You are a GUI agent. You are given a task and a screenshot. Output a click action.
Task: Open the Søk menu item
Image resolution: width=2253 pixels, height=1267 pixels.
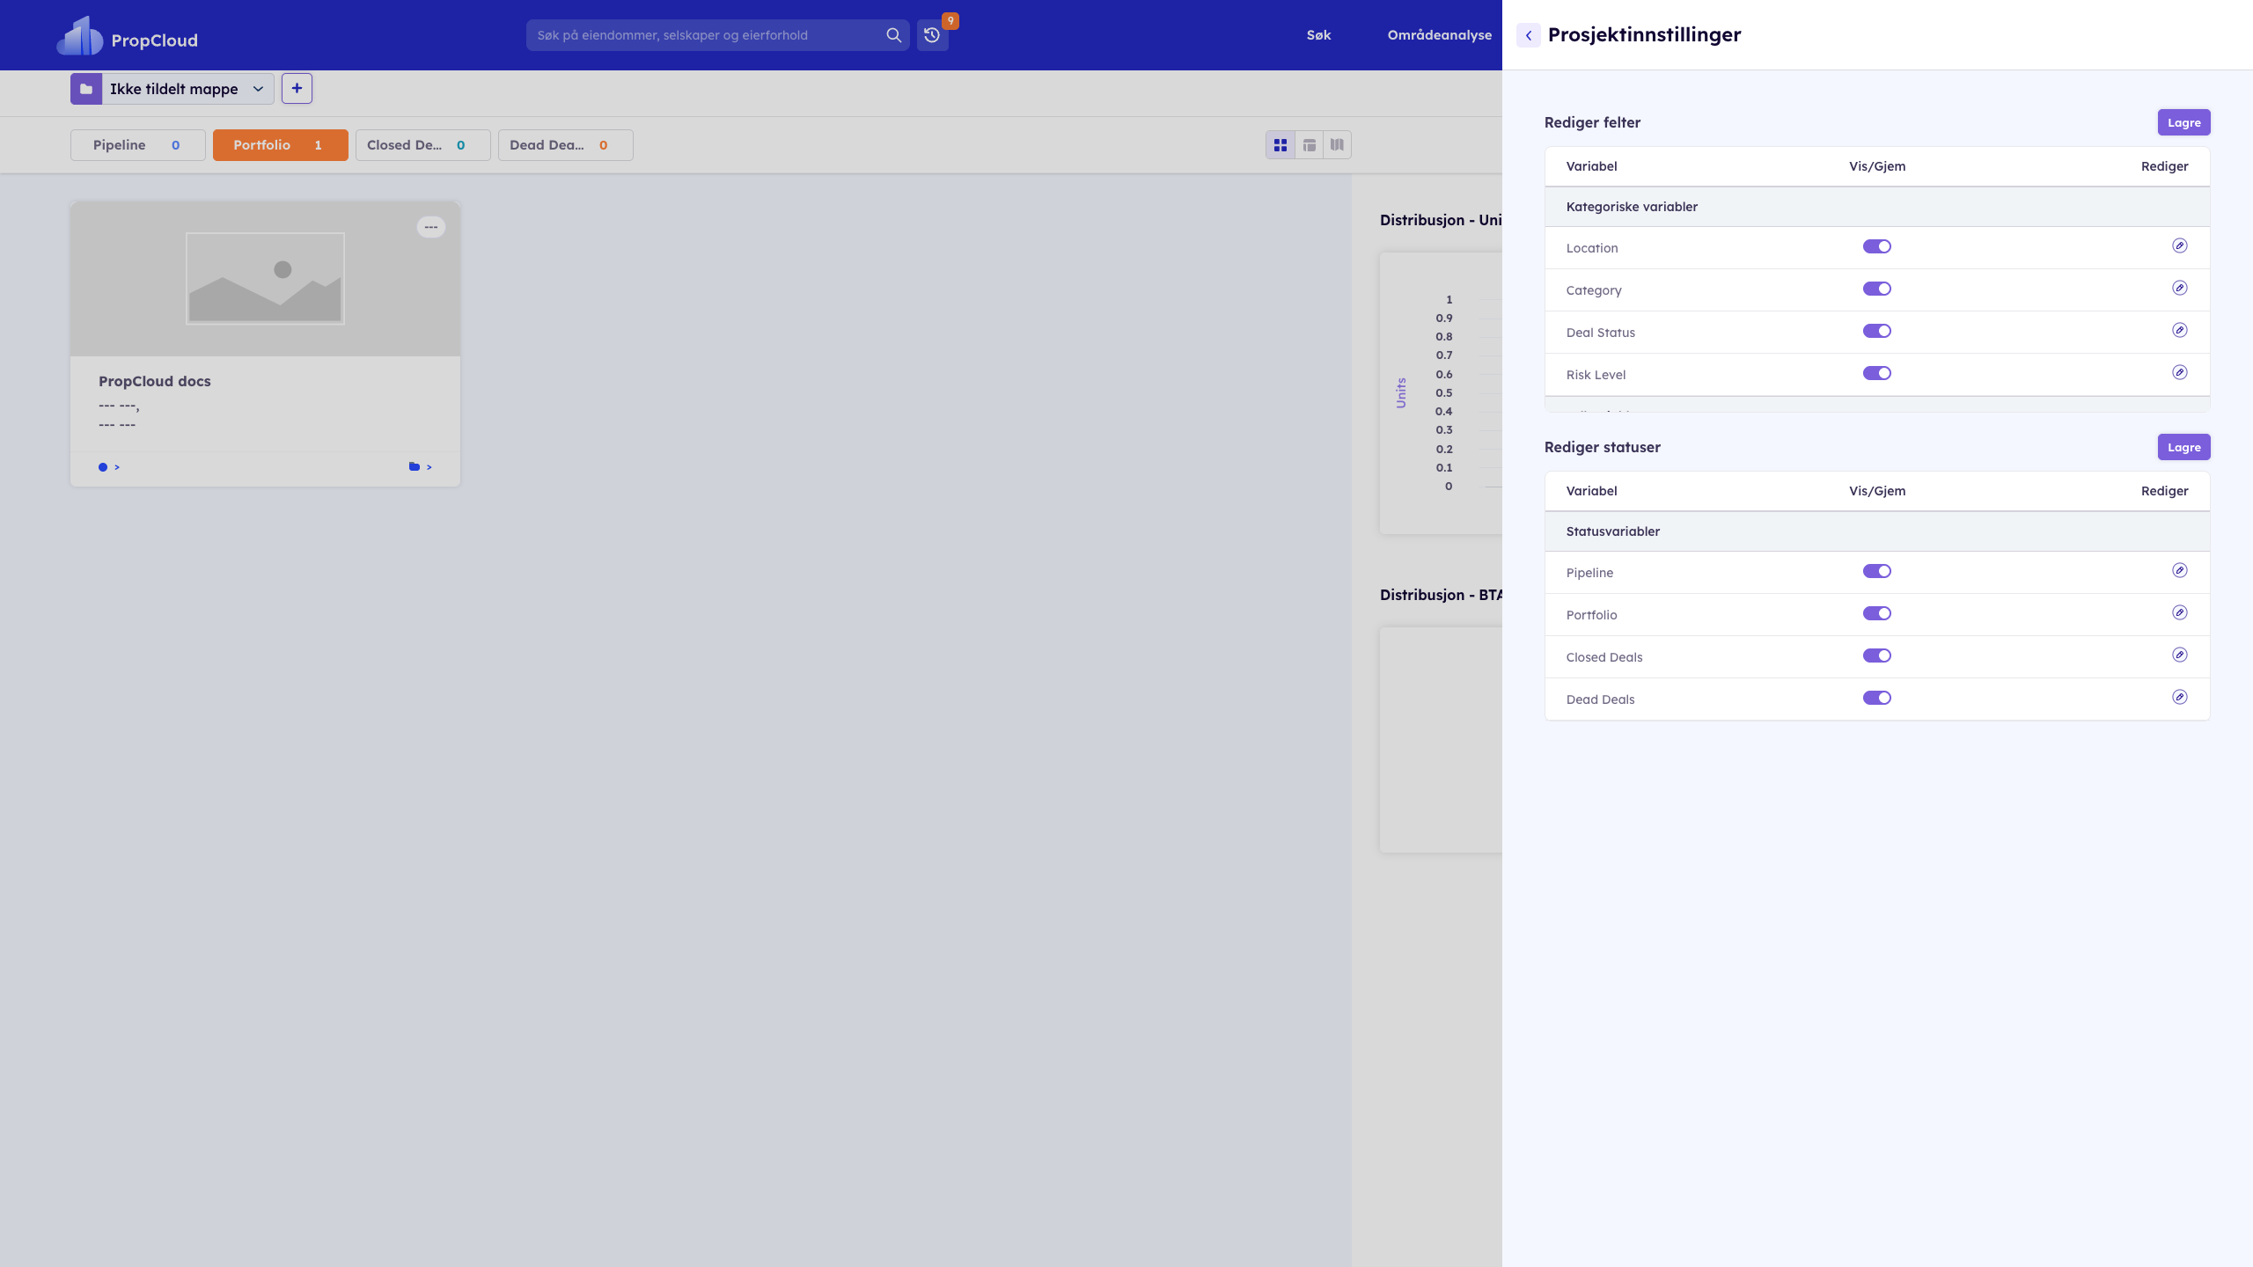[1318, 35]
